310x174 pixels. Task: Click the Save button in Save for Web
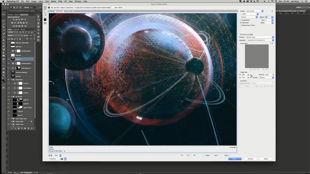[x=234, y=159]
